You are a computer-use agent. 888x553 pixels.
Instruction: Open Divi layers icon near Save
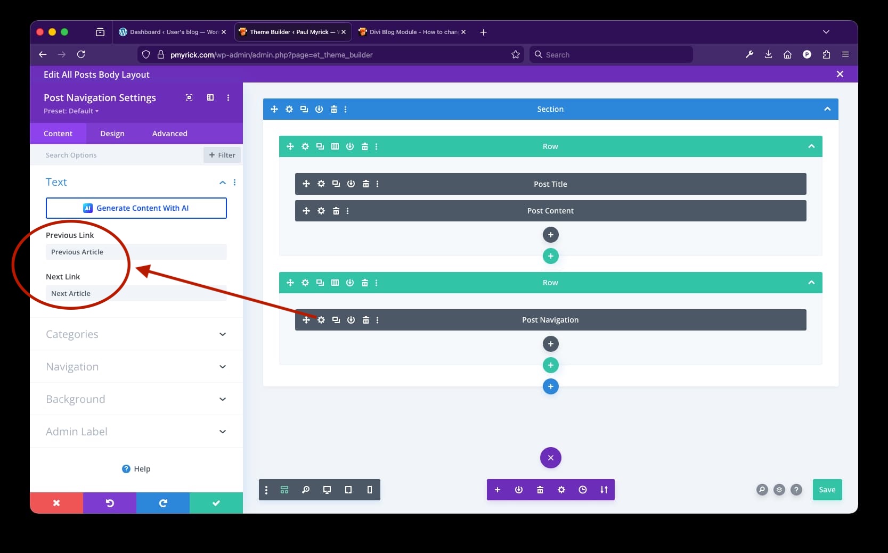coord(779,490)
